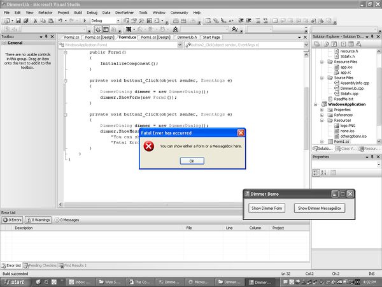The image size is (382, 287).
Task: Click the Categorized icon in Properties panel
Action: pos(316,173)
